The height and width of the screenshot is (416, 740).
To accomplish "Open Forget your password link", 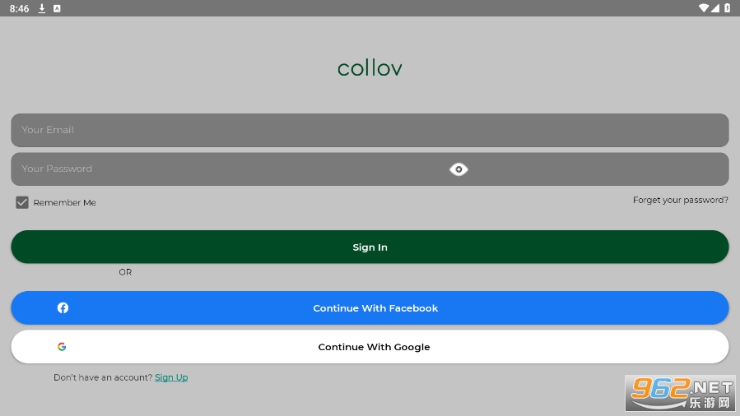I will coord(680,200).
